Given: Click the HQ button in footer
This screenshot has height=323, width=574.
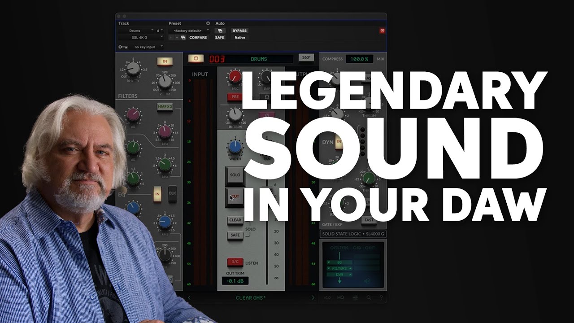Looking at the screenshot, I should [340, 297].
